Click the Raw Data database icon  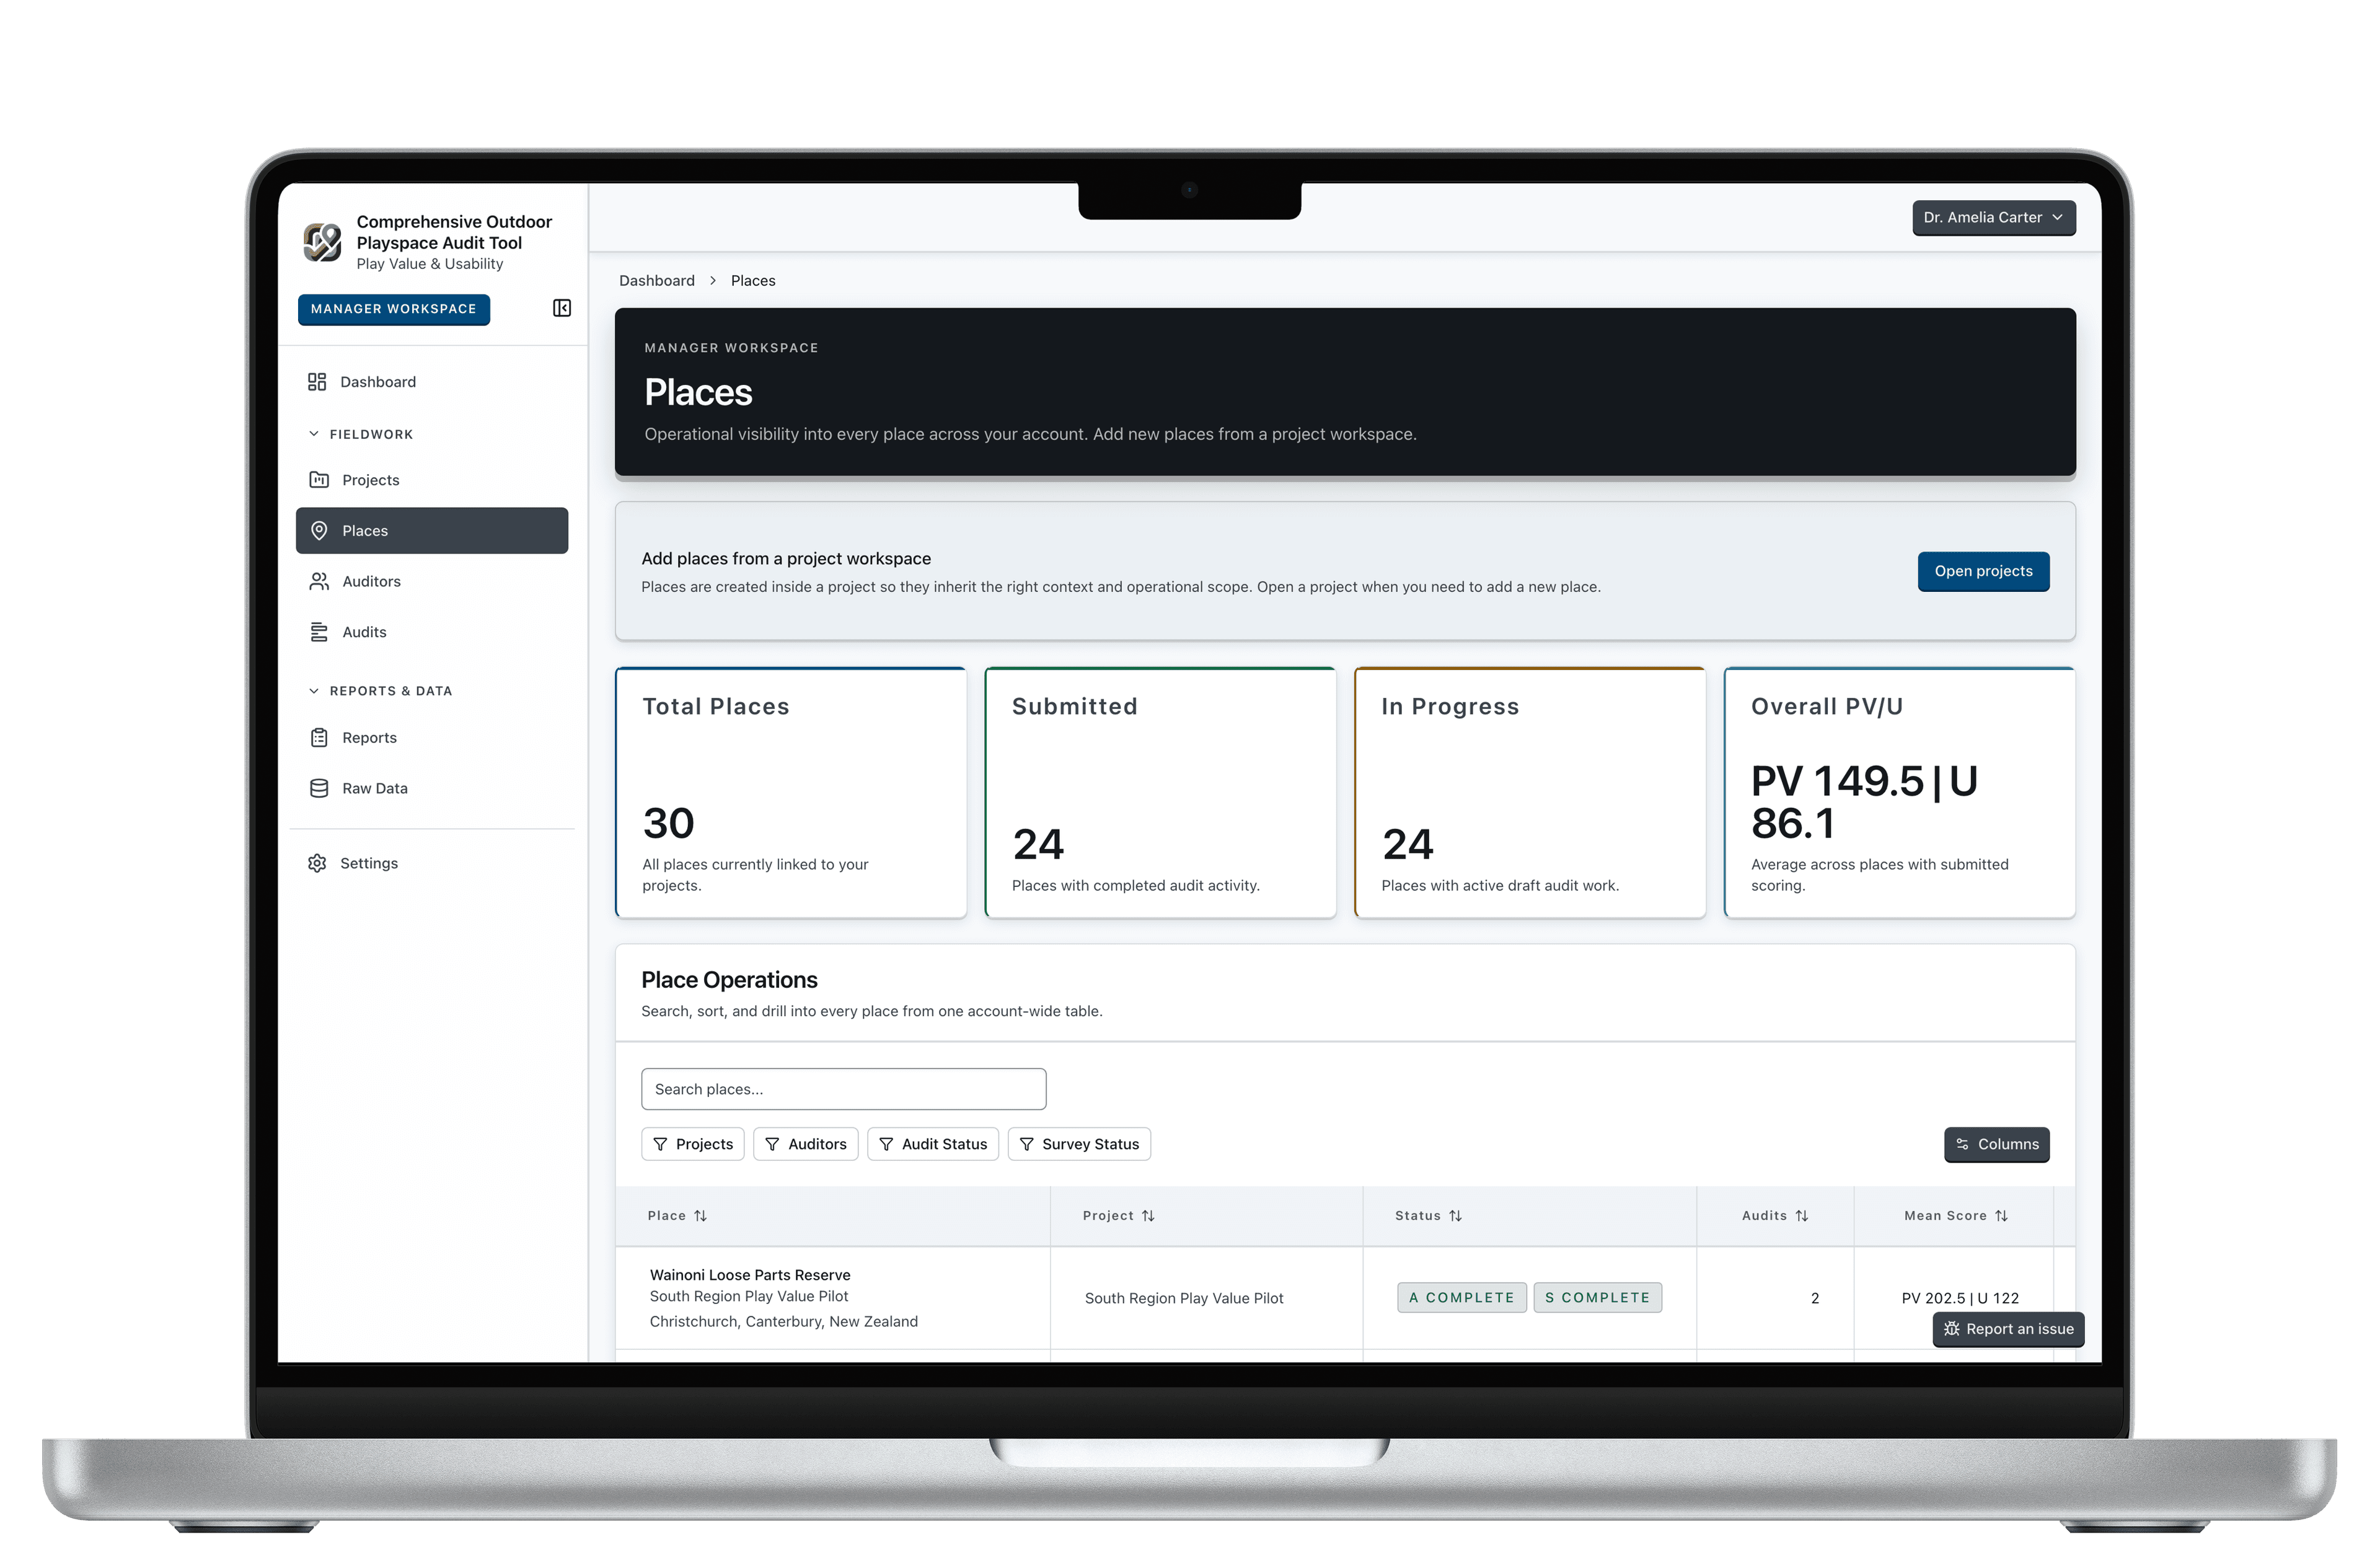(x=319, y=788)
